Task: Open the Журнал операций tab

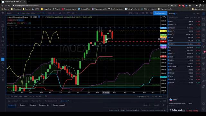Action: 59,105
